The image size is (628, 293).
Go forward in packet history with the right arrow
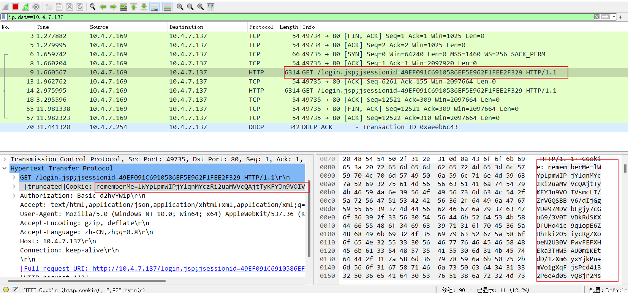113,7
